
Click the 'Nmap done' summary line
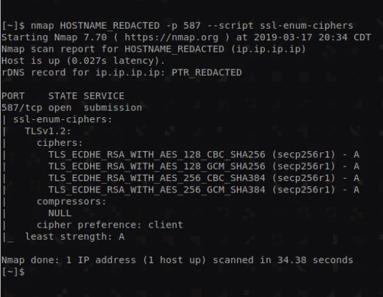(x=177, y=260)
